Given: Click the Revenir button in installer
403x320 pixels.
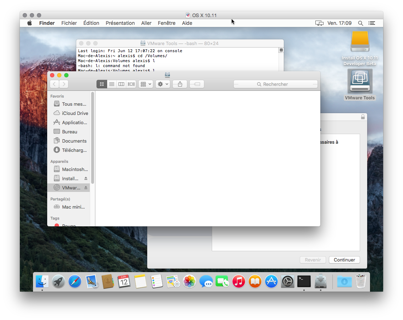Looking at the screenshot, I should [313, 260].
